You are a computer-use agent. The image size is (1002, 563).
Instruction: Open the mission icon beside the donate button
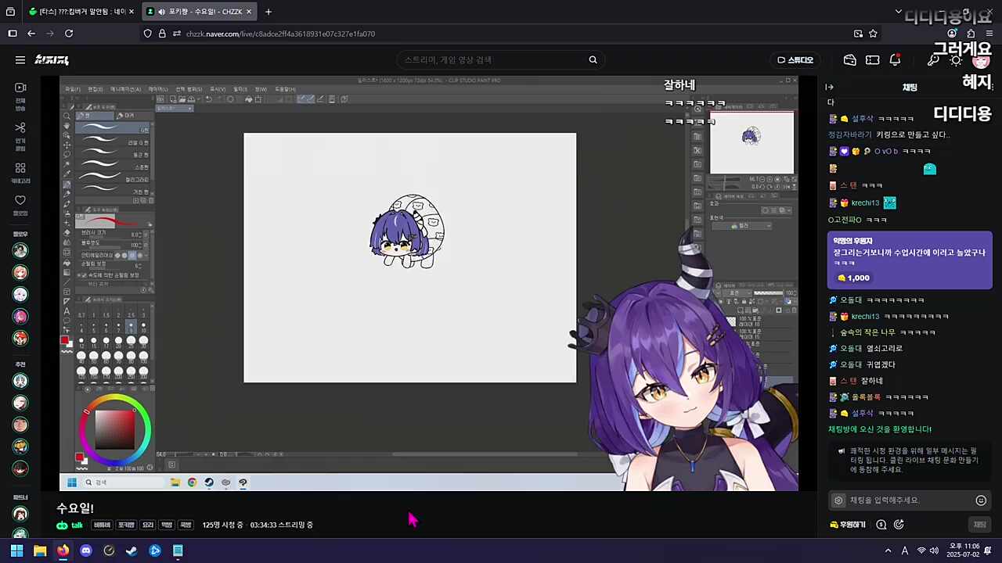[x=881, y=525]
